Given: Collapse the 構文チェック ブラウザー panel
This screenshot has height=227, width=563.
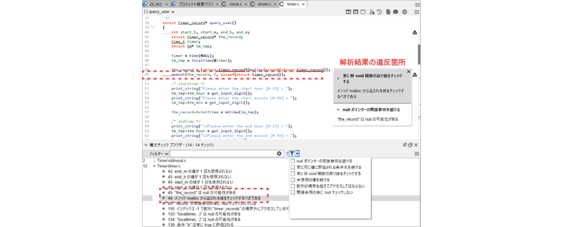Looking at the screenshot, I should 146,145.
